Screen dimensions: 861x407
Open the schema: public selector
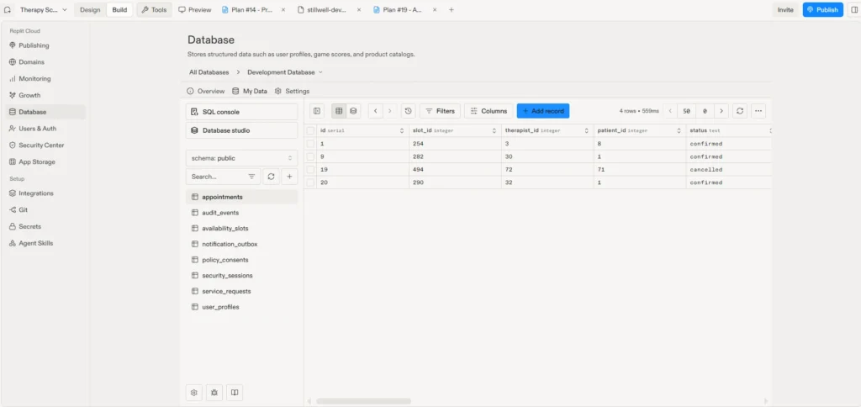point(241,158)
